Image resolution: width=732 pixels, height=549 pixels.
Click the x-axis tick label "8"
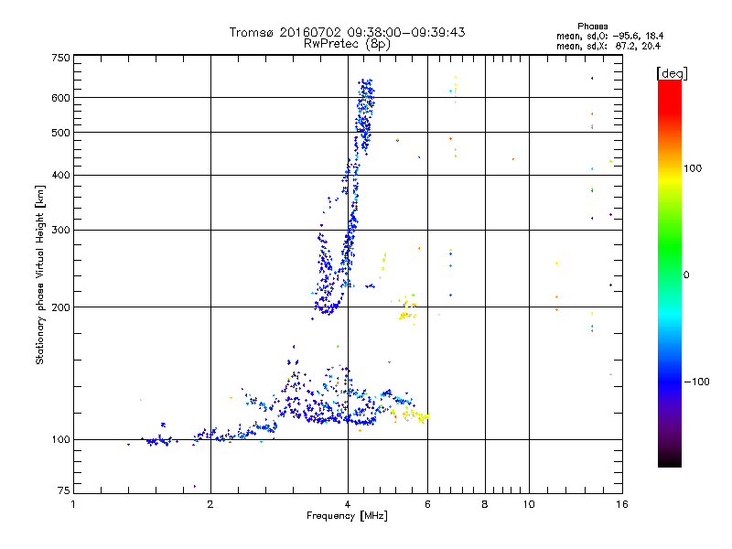485,504
